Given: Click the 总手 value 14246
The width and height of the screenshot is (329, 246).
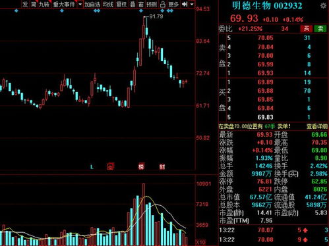Looking at the screenshot, I should [x=264, y=166].
